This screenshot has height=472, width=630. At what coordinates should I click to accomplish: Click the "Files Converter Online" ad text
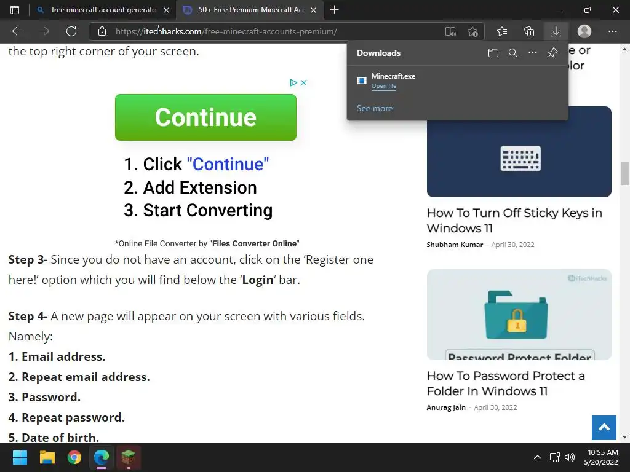click(254, 243)
